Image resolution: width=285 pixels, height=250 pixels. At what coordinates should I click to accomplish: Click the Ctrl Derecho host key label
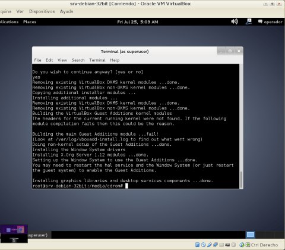pos(264,245)
